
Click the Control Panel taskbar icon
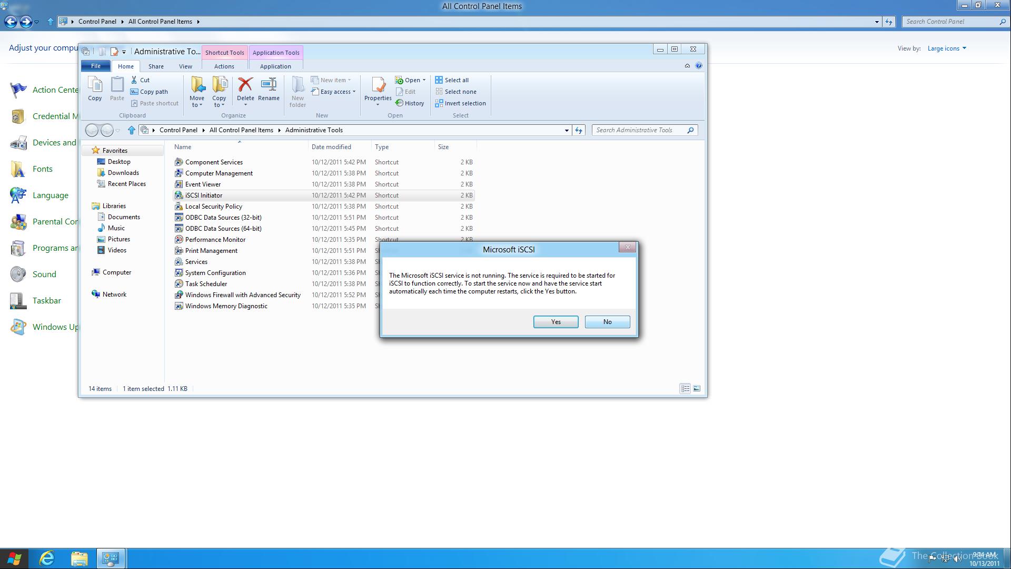(x=111, y=558)
